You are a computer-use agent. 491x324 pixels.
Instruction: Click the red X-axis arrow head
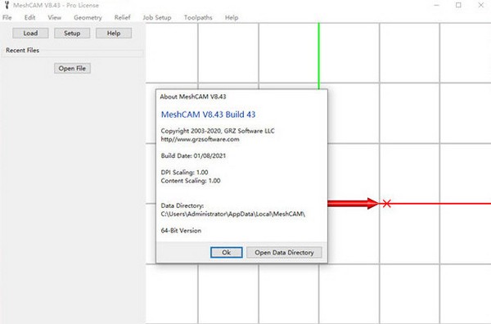click(x=373, y=204)
